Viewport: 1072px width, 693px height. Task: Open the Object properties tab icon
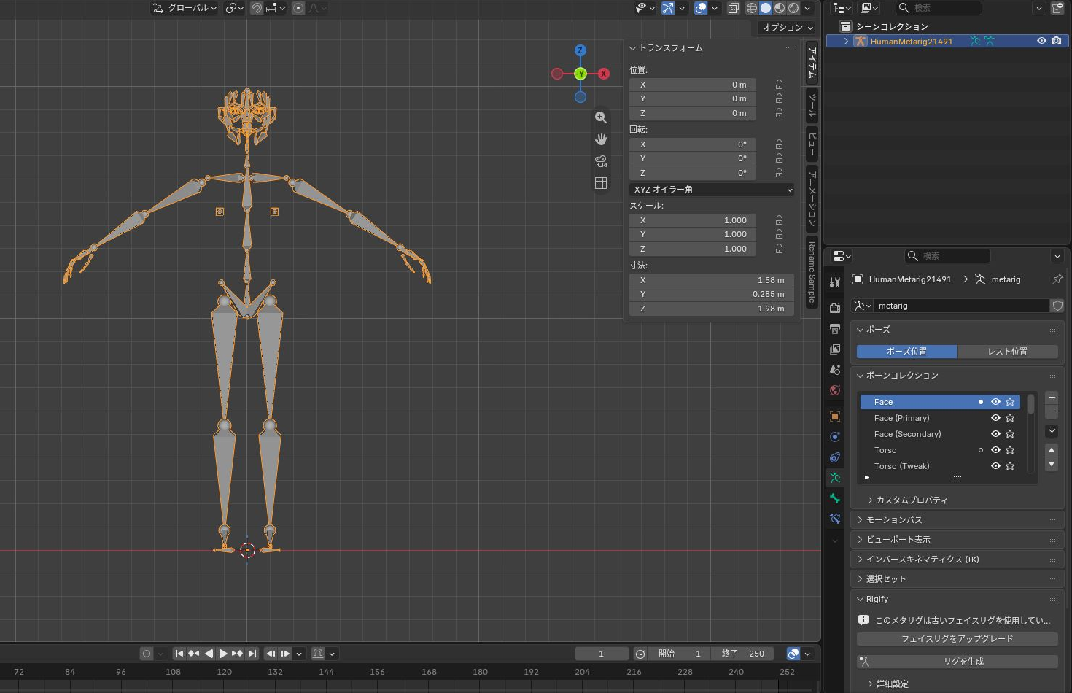[835, 417]
